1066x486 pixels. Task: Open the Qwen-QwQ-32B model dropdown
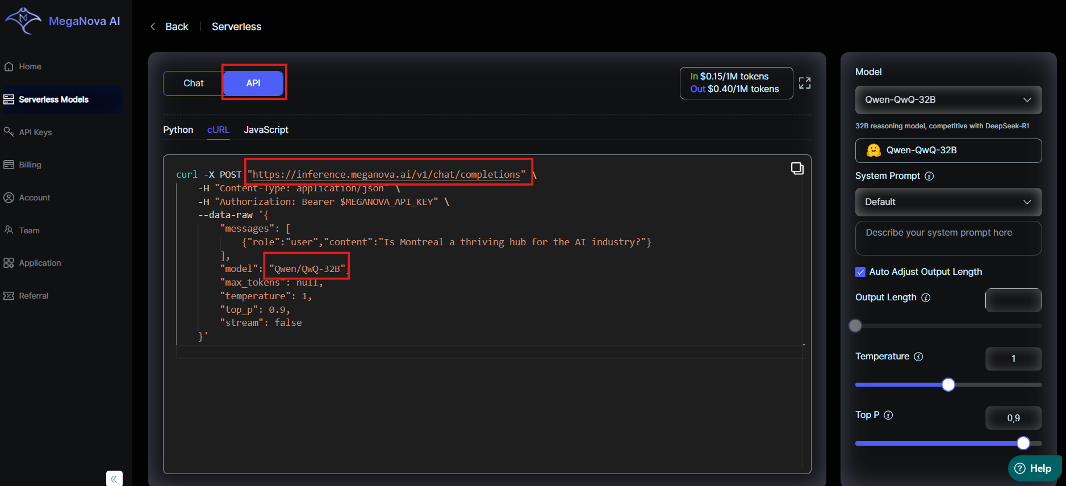pyautogui.click(x=948, y=100)
